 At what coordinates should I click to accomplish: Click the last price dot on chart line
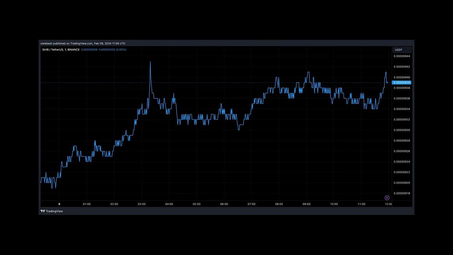(387, 83)
